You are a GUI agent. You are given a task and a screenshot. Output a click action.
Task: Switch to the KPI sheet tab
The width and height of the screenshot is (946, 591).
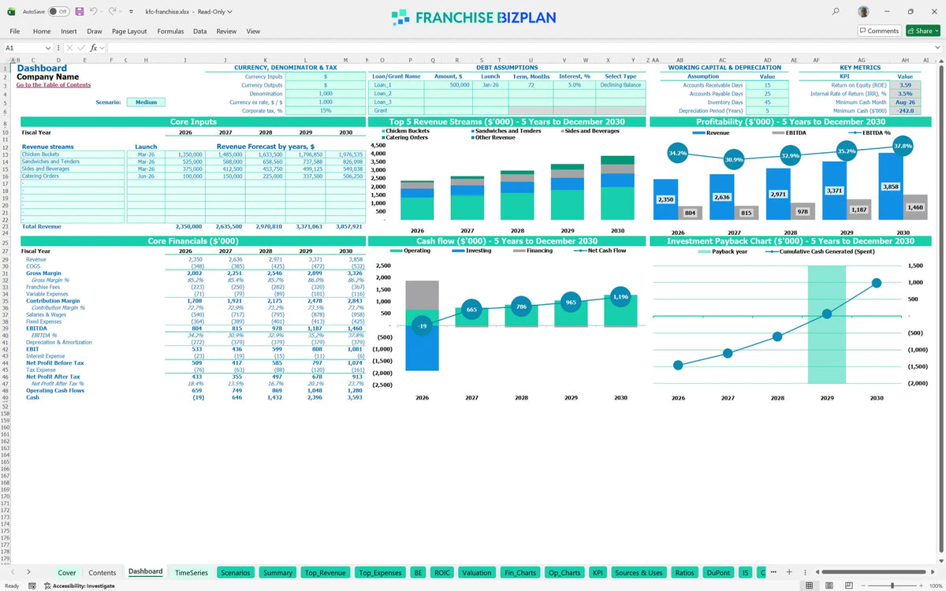598,573
